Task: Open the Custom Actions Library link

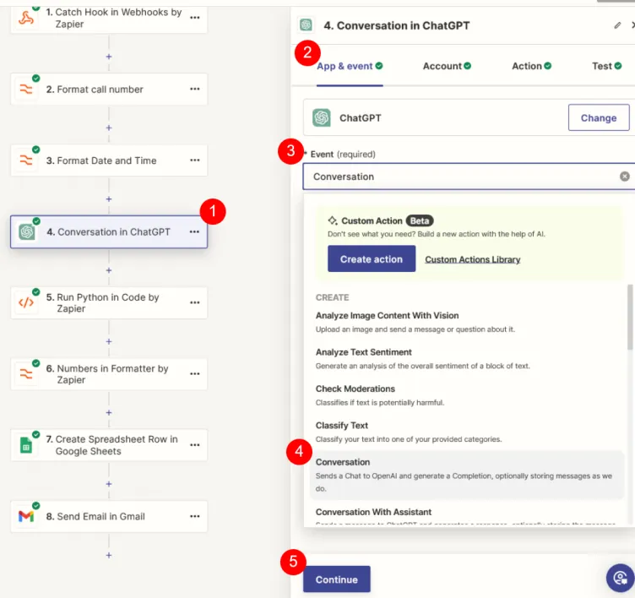Action: [473, 259]
